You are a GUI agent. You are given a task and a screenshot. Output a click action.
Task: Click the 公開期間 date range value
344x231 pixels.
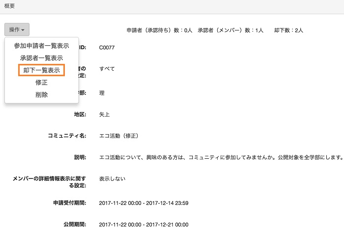(143, 225)
